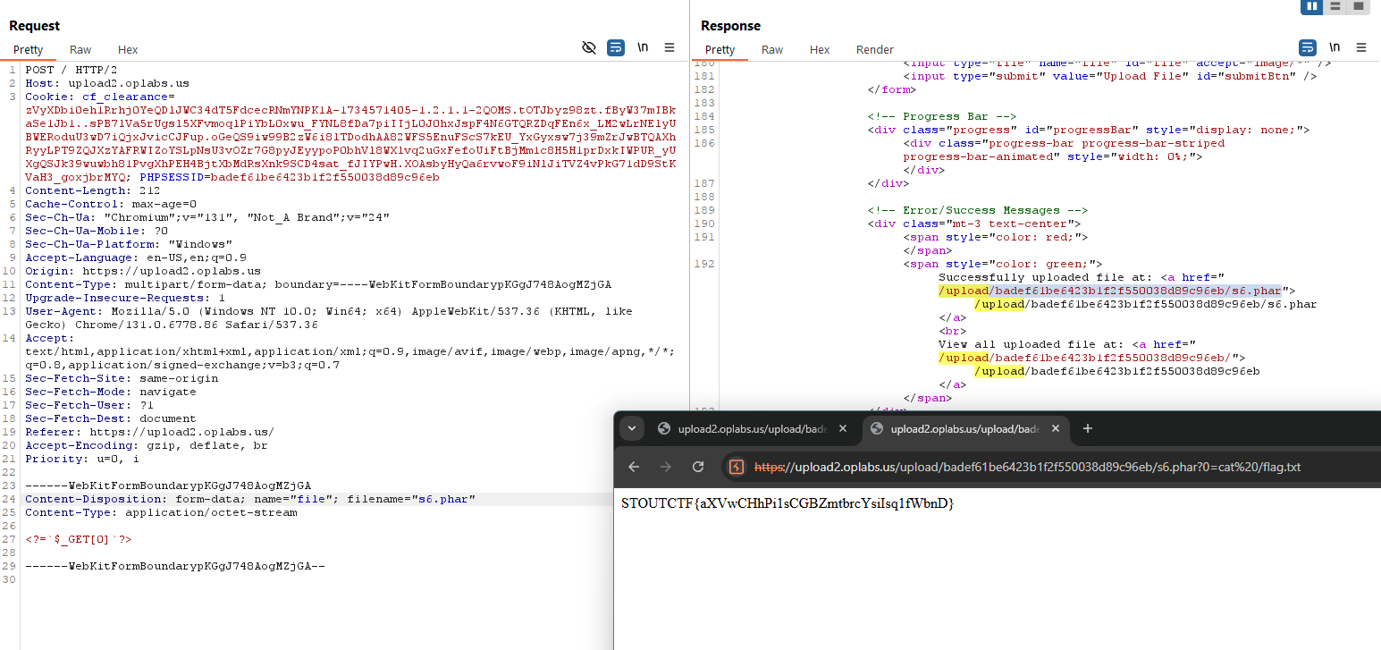Switch Response panel to Raw tab
Screen dimensions: 1381x650
772,50
